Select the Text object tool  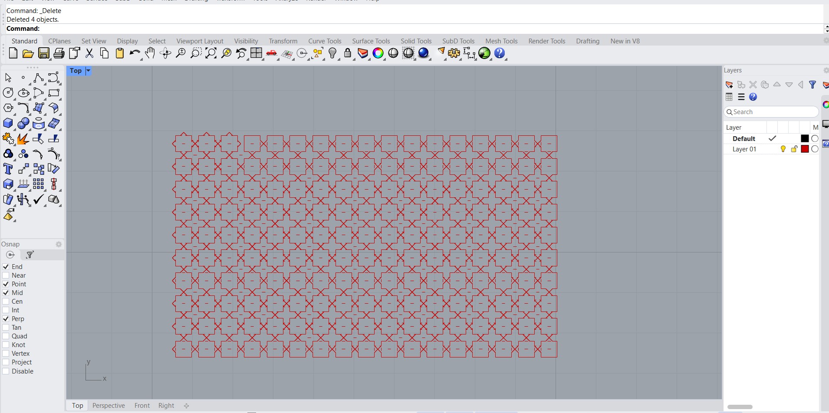click(8, 169)
